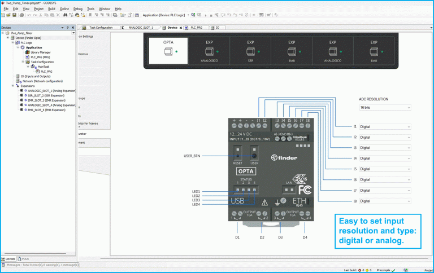Screen dimensions: 434x273
Task: Select the first EXP ANALOGICO expansion tile
Action: pyautogui.click(x=209, y=51)
